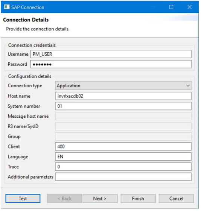Click the Trace field
This screenshot has height=211, width=201.
123,167
